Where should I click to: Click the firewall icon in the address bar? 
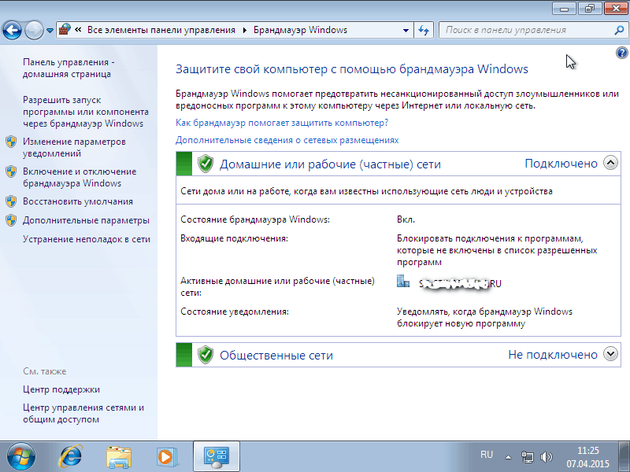(x=65, y=29)
